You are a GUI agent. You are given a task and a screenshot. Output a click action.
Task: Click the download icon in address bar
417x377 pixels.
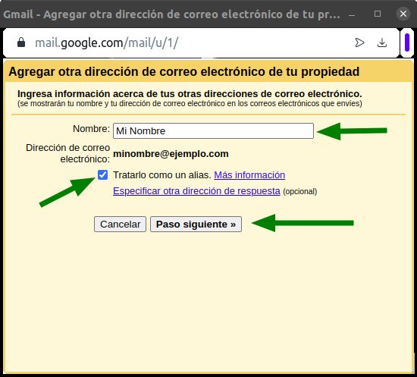click(x=382, y=42)
